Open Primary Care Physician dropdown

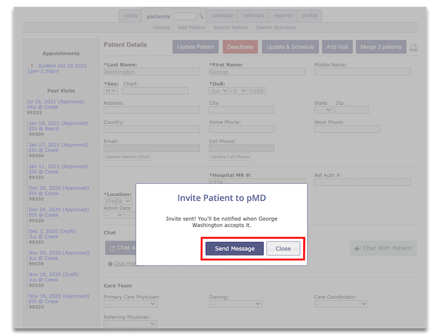click(x=130, y=304)
